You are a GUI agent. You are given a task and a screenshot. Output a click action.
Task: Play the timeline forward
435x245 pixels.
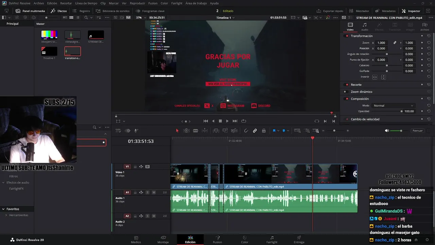coord(227,121)
